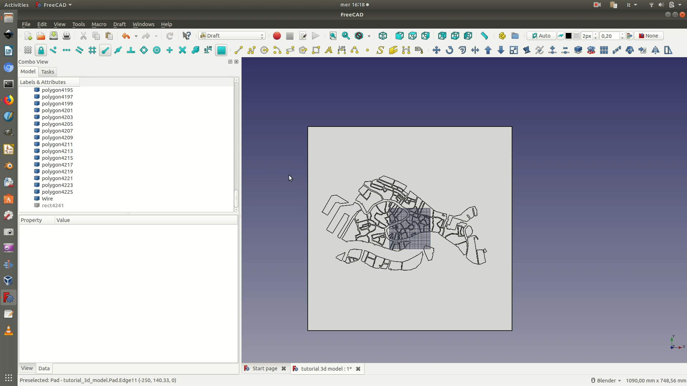Screen dimensions: 687x386
Task: Open the Draft menu
Action: (120, 24)
